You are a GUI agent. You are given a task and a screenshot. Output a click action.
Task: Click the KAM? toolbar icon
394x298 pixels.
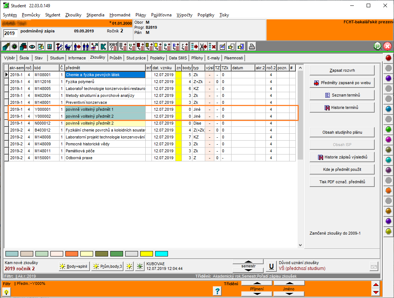(114, 47)
